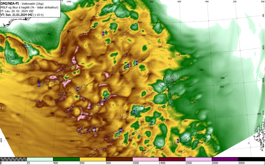Click the '466' map value

(x=183, y=78)
